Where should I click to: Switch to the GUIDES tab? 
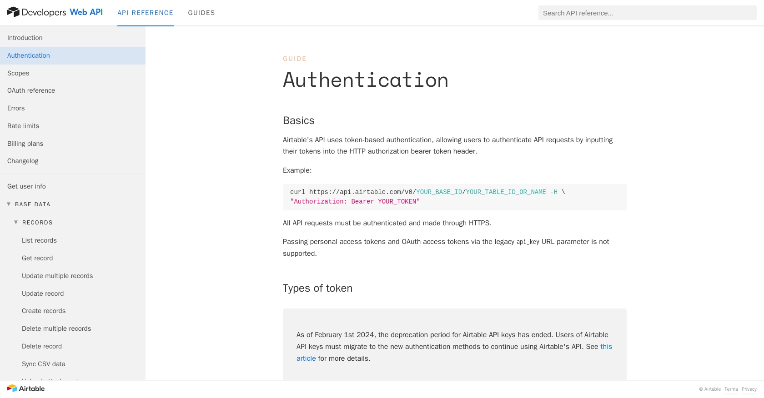(201, 13)
